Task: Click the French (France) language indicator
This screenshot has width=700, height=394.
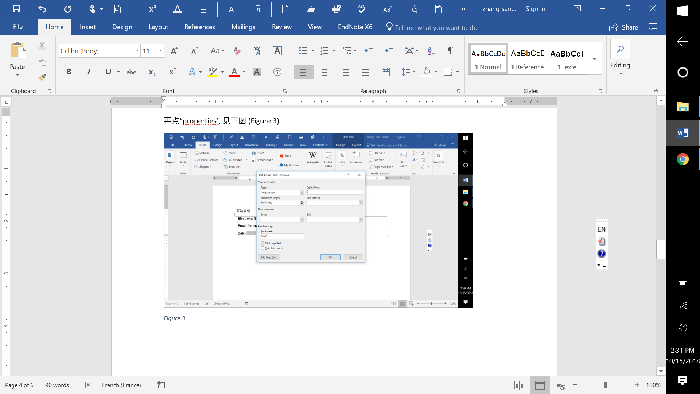Action: pyautogui.click(x=121, y=385)
